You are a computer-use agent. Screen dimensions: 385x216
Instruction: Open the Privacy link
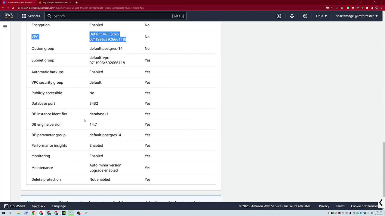tap(324, 206)
